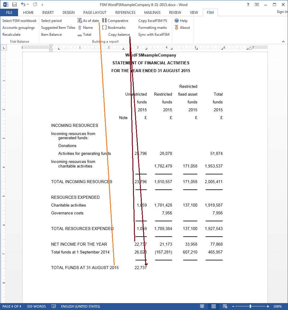Switch to the REFERENCES tab

[x=125, y=12]
